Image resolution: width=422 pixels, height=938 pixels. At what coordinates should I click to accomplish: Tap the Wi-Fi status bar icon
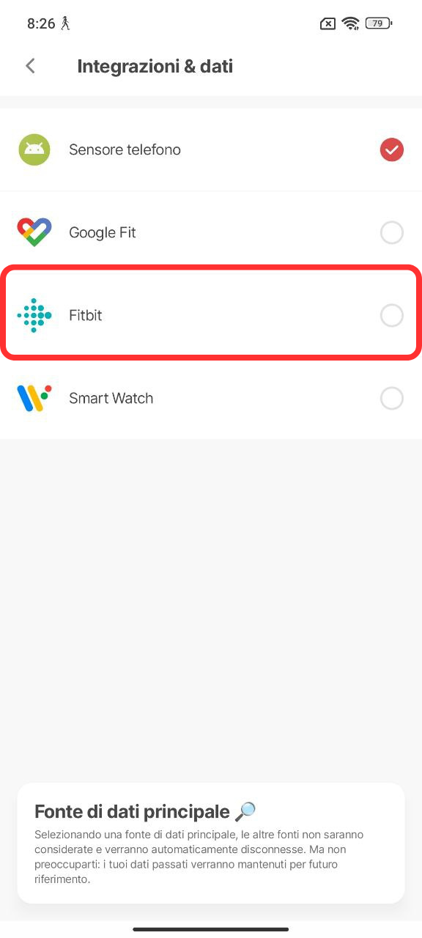point(351,23)
